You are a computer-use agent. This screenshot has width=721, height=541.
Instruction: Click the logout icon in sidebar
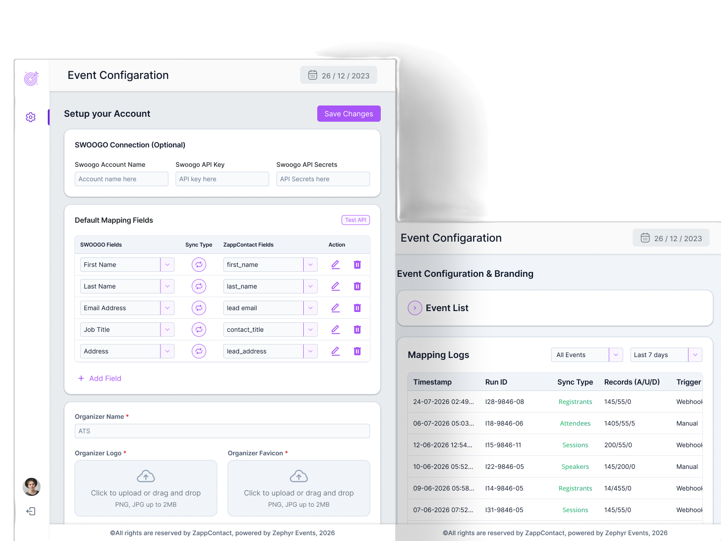(31, 511)
